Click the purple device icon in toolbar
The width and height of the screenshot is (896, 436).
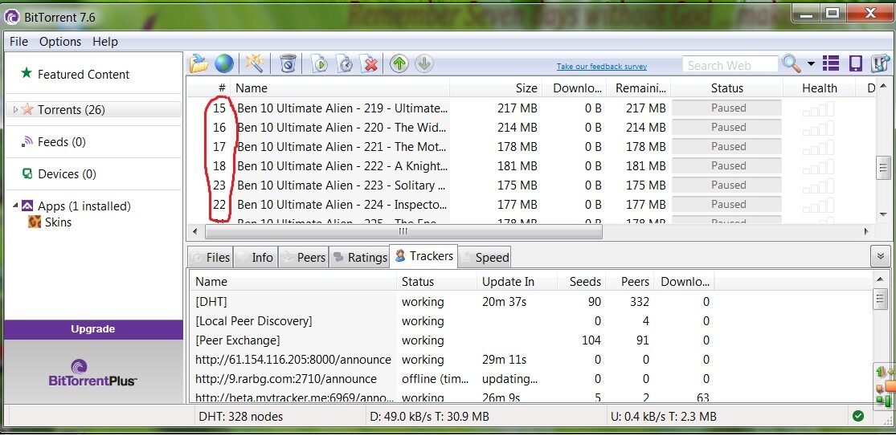(x=856, y=63)
